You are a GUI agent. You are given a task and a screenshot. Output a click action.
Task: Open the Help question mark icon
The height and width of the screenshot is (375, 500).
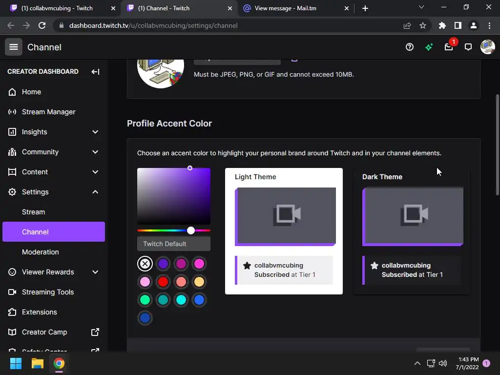410,47
